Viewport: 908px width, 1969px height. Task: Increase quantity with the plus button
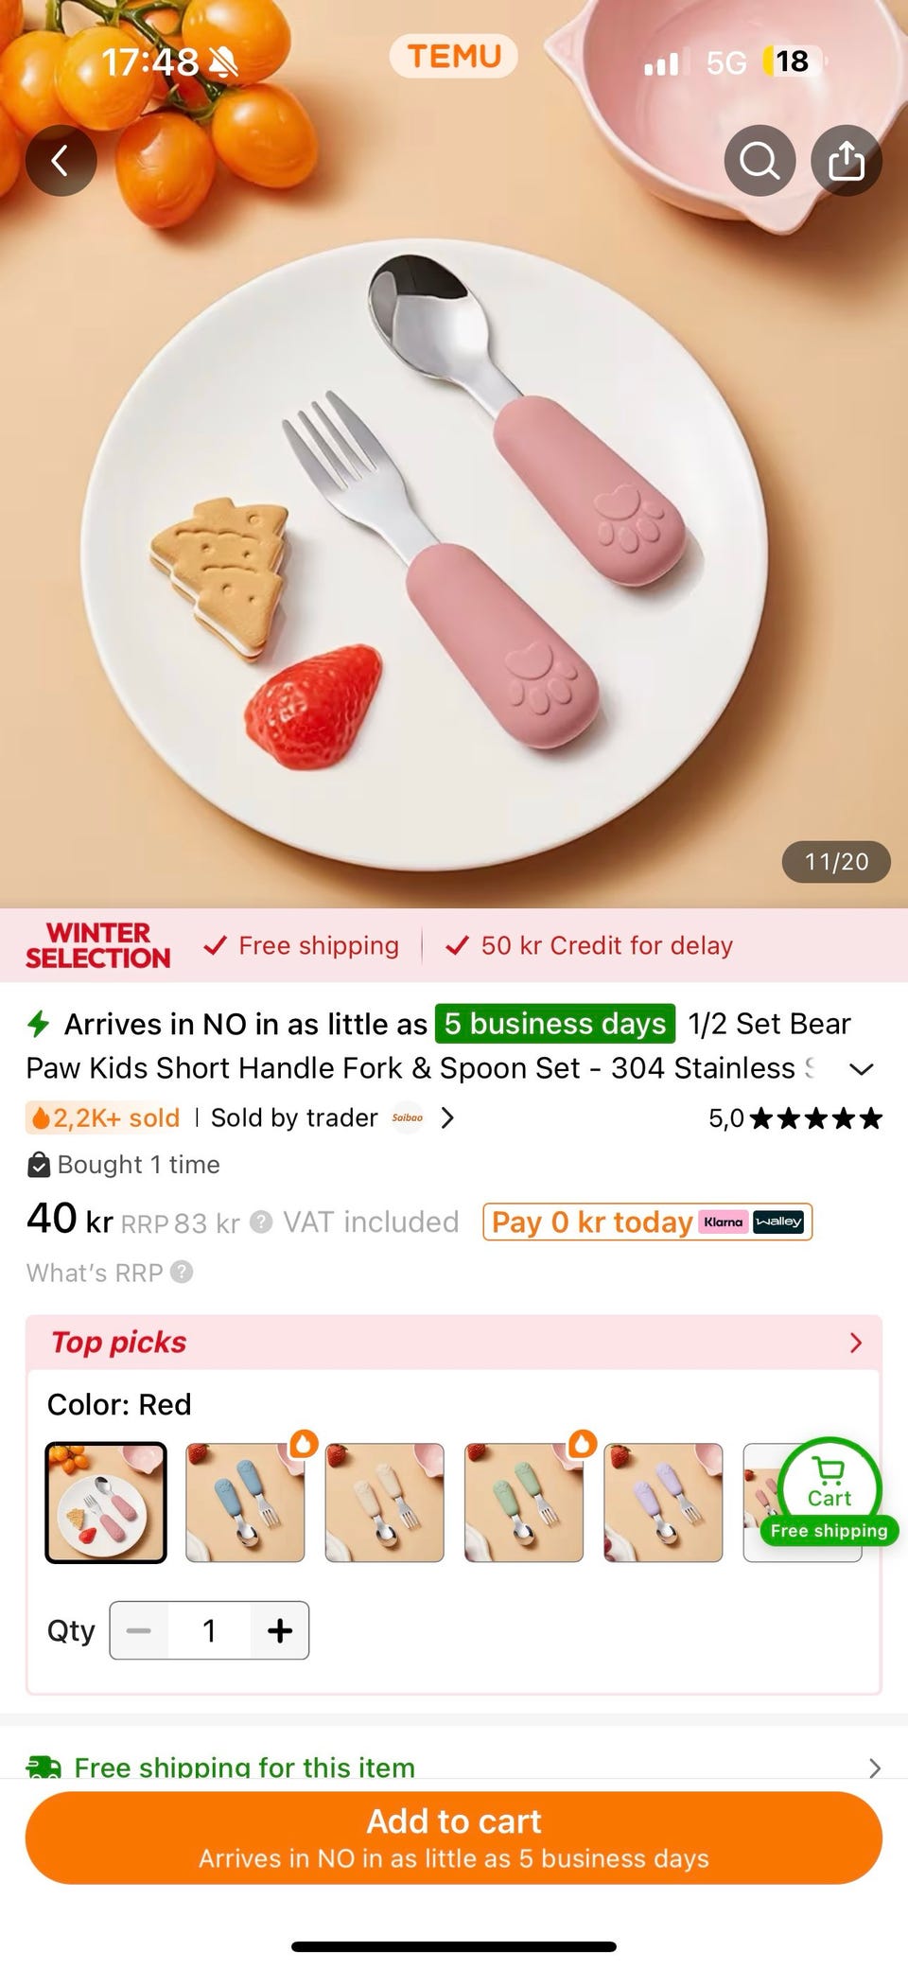point(279,1630)
